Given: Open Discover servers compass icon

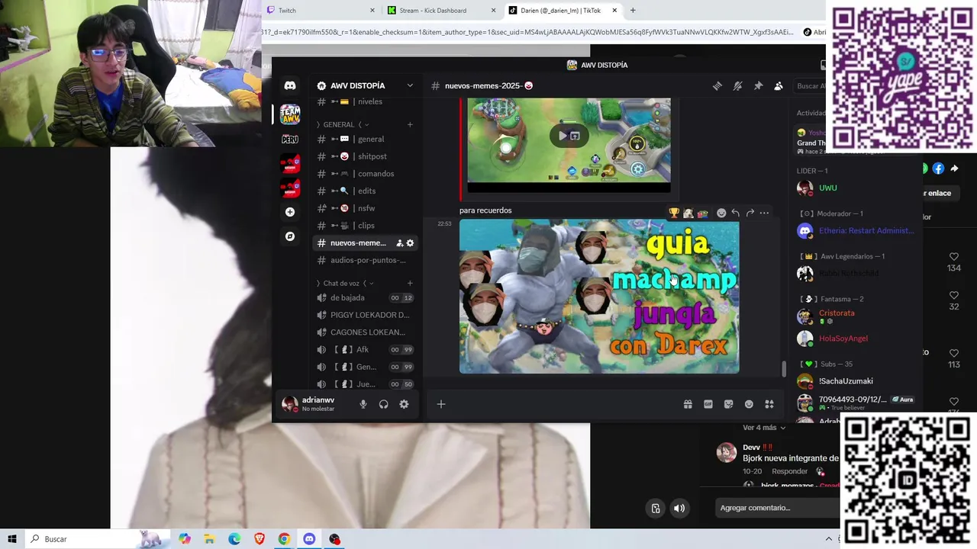Looking at the screenshot, I should pos(290,236).
